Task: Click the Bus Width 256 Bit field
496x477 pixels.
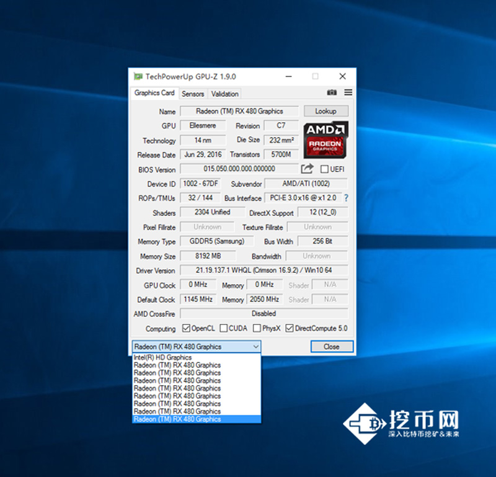Action: 322,241
